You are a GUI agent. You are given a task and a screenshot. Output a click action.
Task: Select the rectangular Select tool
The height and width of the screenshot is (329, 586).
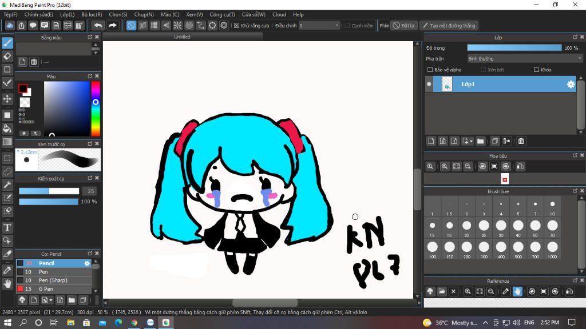[x=7, y=158]
